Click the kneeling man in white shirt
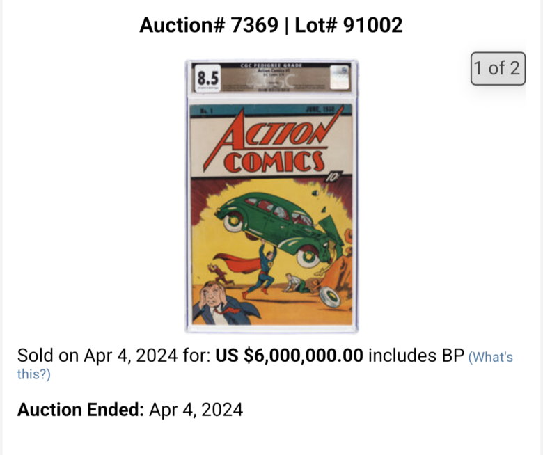543x455 pixels. 297,284
